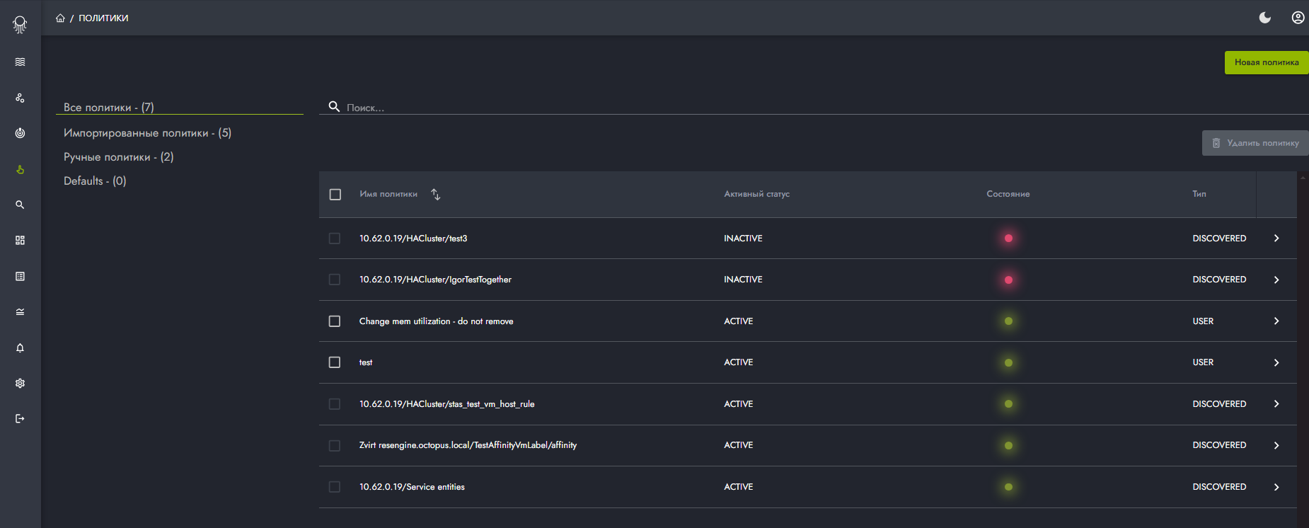Click green state dot for Change mem utilization
Viewport: 1309px width, 528px height.
[x=1008, y=321]
